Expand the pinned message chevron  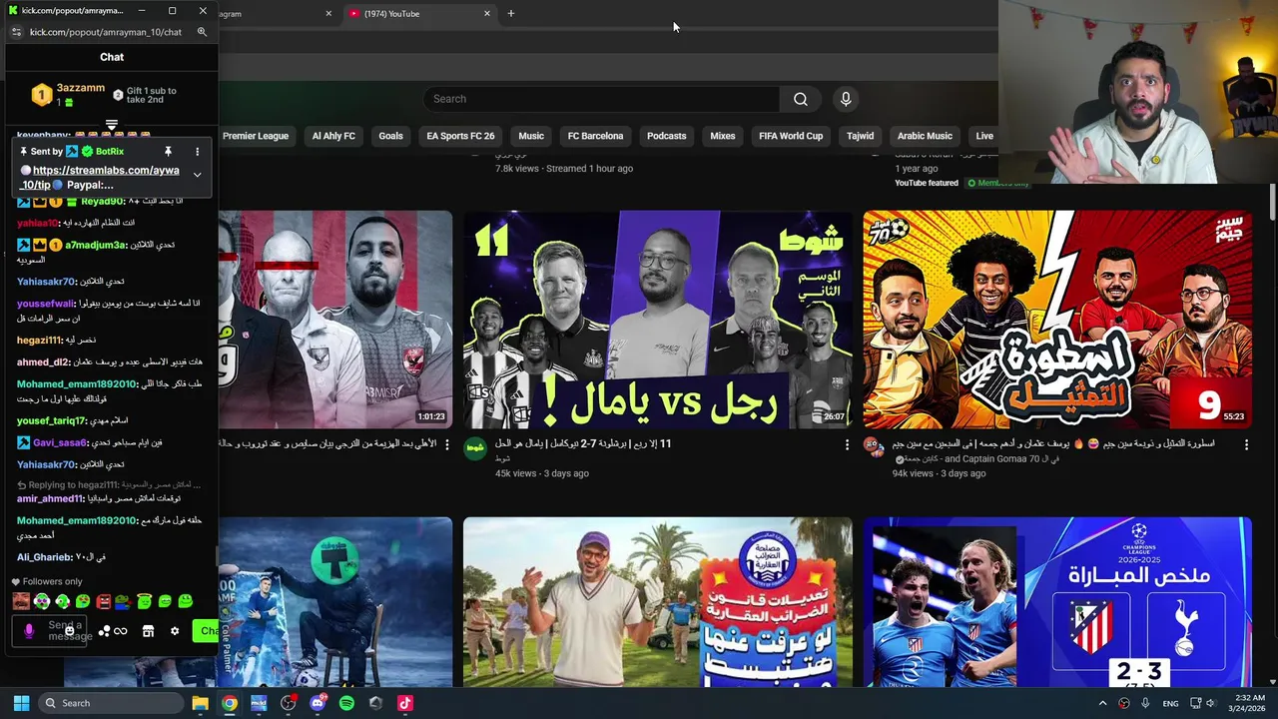click(x=197, y=175)
